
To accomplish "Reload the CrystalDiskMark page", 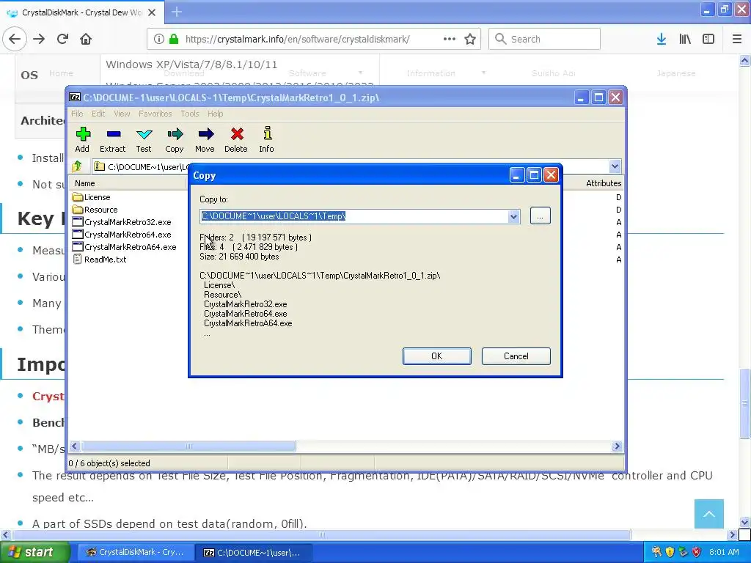I will click(62, 39).
